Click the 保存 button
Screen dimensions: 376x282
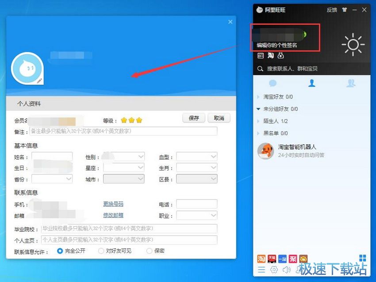click(194, 118)
